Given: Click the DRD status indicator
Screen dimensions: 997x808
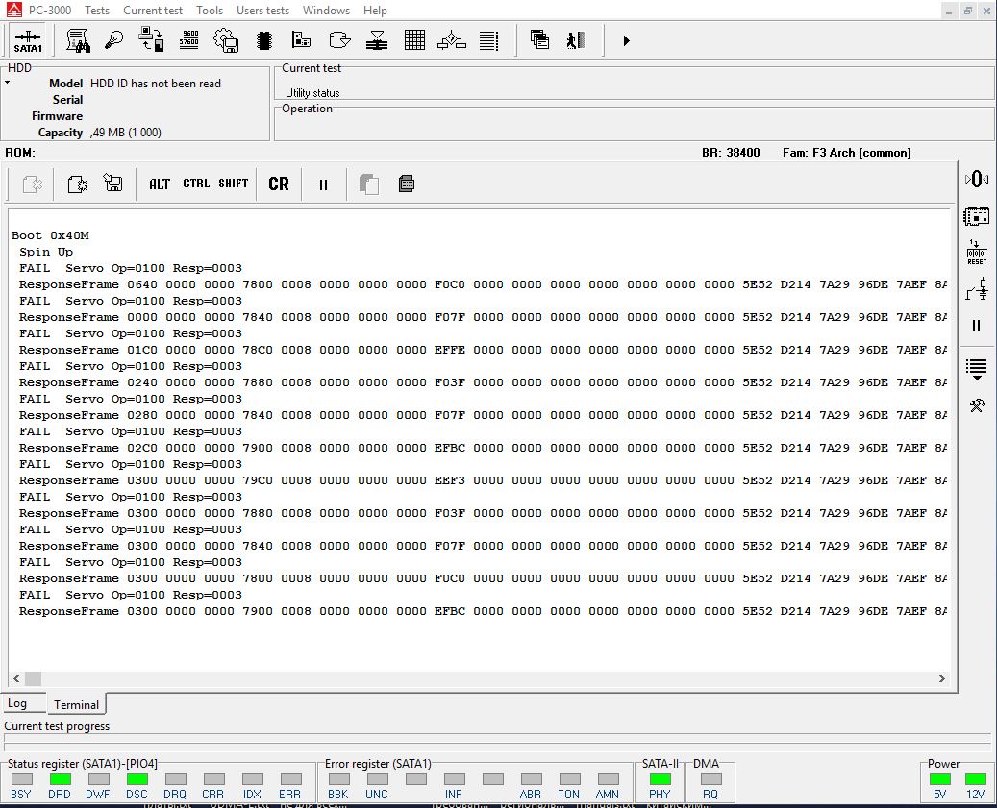Looking at the screenshot, I should [60, 779].
